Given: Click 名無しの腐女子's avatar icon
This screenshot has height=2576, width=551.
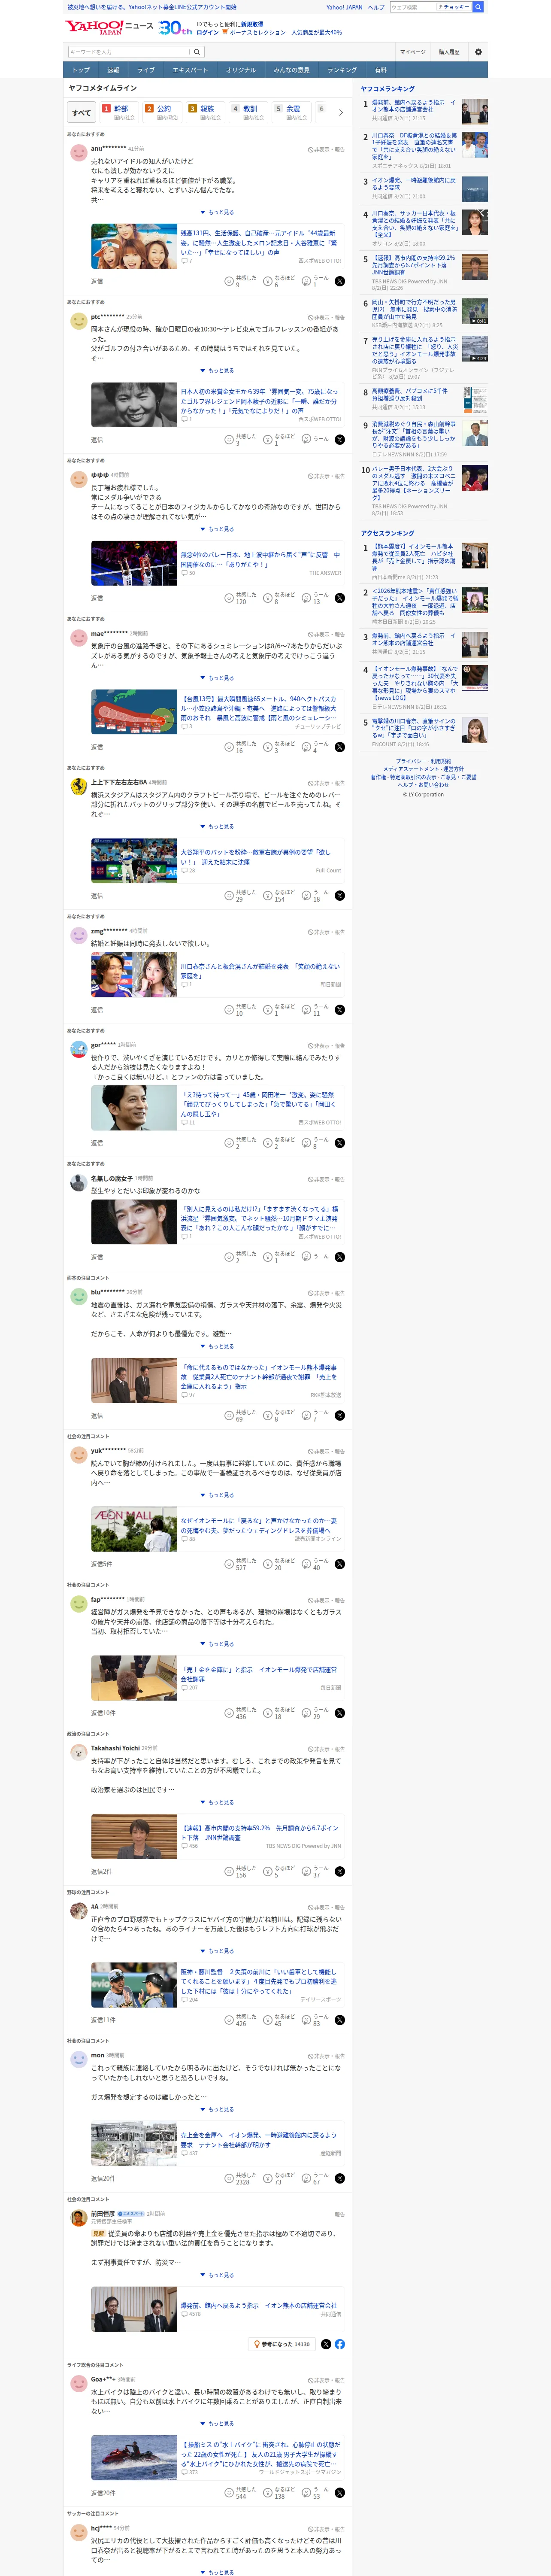Looking at the screenshot, I should (78, 1182).
